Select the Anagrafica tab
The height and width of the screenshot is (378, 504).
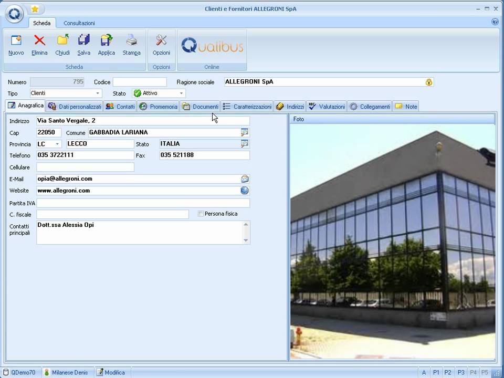click(25, 106)
